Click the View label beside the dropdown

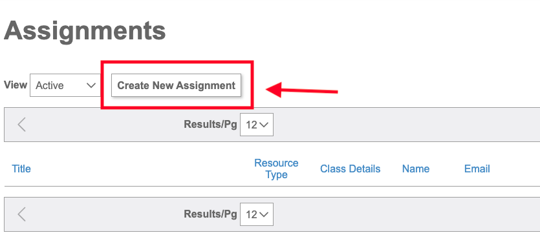(x=16, y=85)
